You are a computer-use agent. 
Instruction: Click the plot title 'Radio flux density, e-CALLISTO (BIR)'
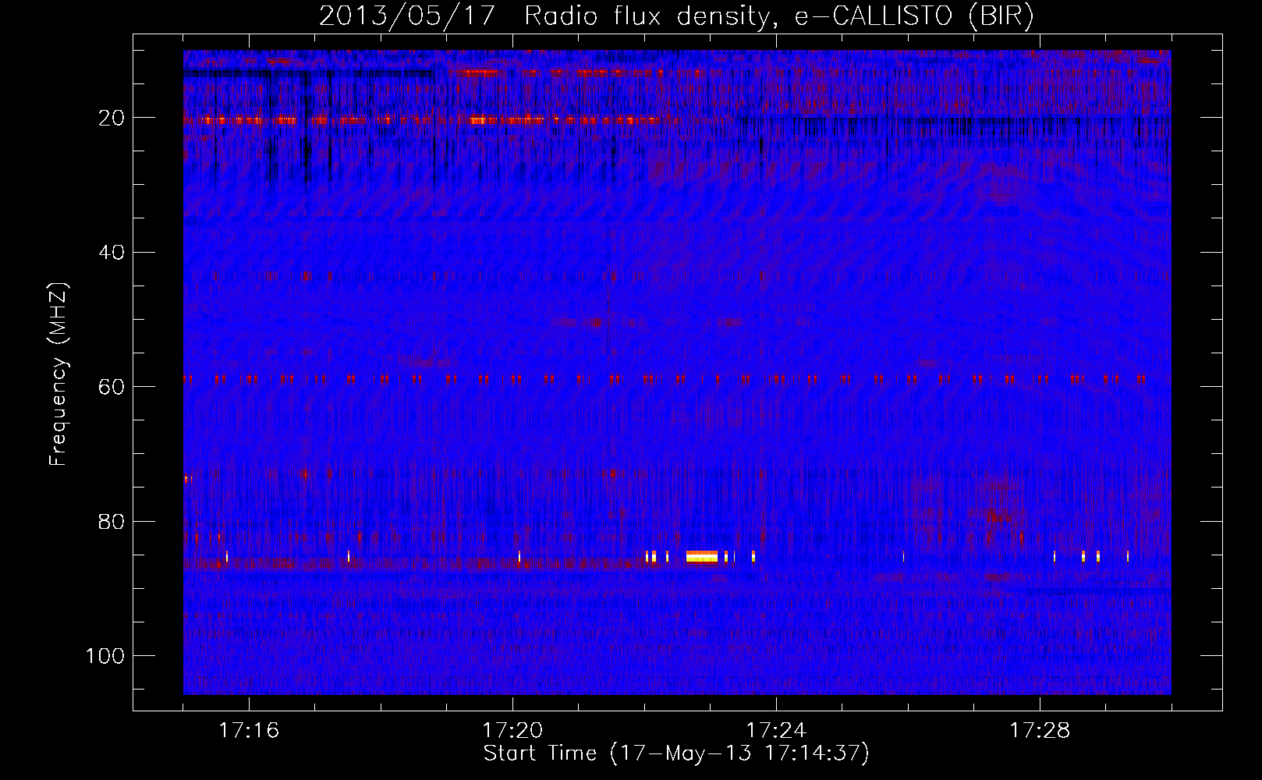pyautogui.click(x=779, y=16)
